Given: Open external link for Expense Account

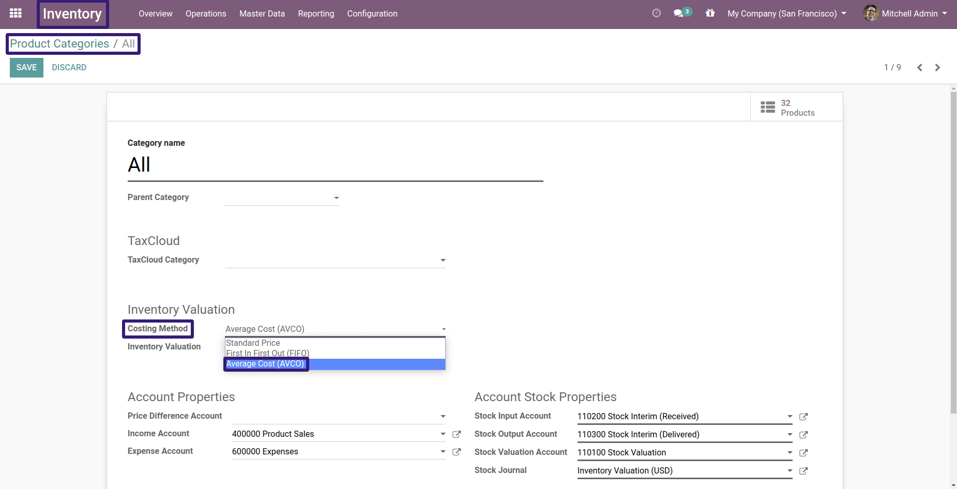Looking at the screenshot, I should click(x=457, y=452).
